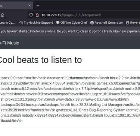Click the Home icon in the toolbar
The width and height of the screenshot is (140, 136).
3,15
